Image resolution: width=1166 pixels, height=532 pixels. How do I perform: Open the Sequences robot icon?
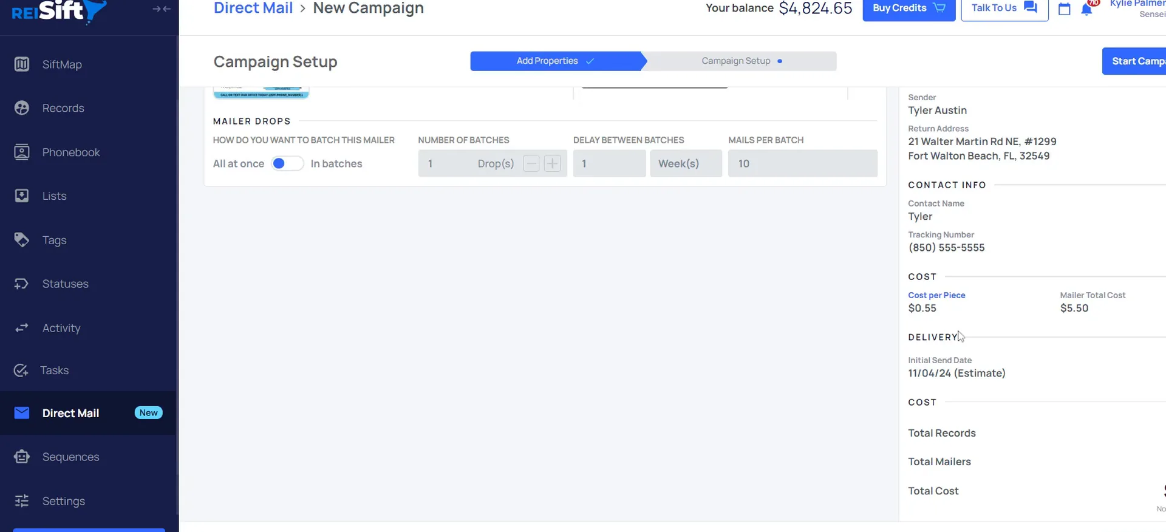click(x=22, y=457)
